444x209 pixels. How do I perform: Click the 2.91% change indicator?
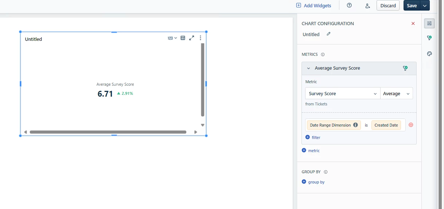click(125, 93)
